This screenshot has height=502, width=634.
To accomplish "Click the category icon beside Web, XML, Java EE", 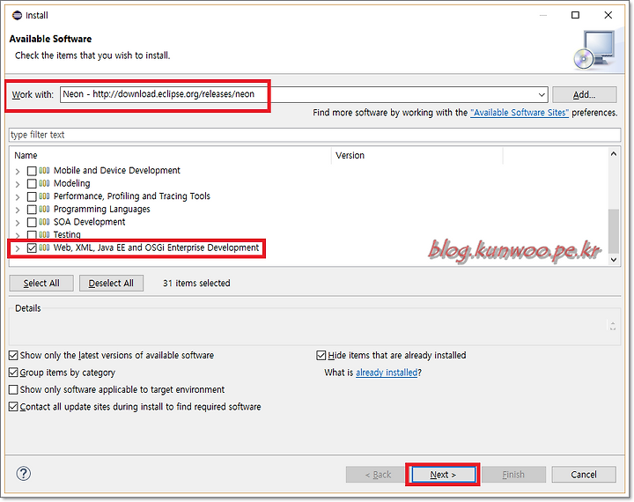I will pyautogui.click(x=45, y=247).
